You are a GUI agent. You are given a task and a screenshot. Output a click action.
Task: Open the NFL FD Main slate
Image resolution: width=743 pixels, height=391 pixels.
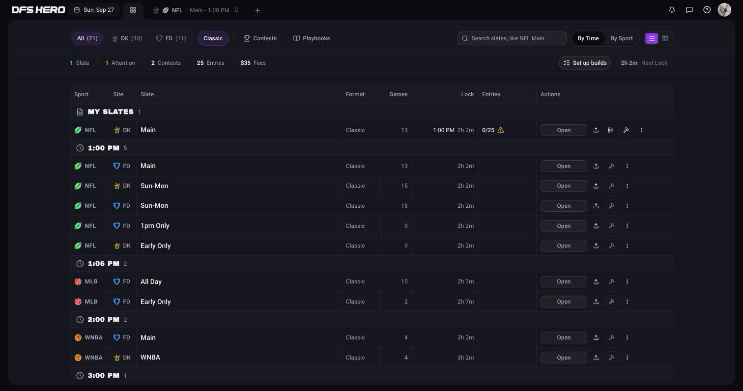pyautogui.click(x=564, y=166)
